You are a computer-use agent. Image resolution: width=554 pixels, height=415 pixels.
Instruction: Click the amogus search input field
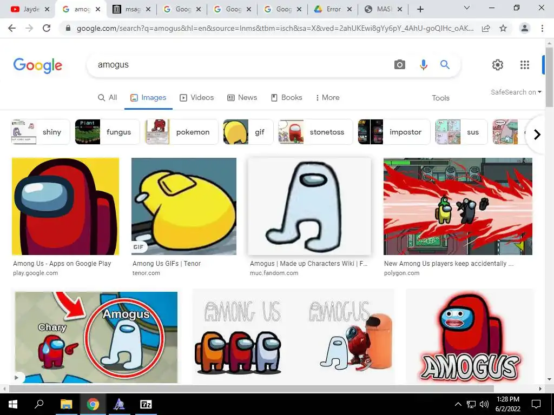click(x=240, y=65)
